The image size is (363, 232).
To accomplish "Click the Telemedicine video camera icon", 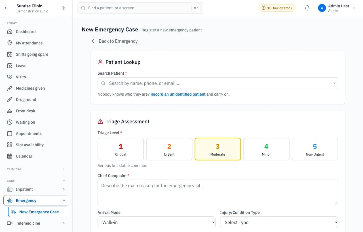I will click(10, 223).
